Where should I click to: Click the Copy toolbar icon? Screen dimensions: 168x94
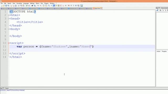pos(21,5)
